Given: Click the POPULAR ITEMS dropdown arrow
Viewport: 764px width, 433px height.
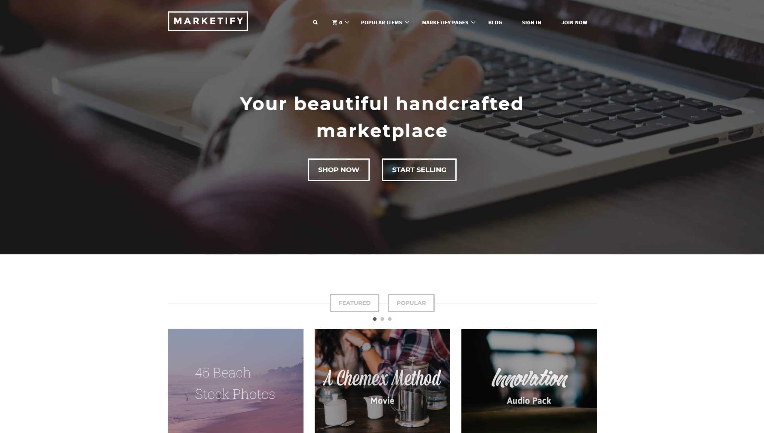Looking at the screenshot, I should (x=407, y=22).
